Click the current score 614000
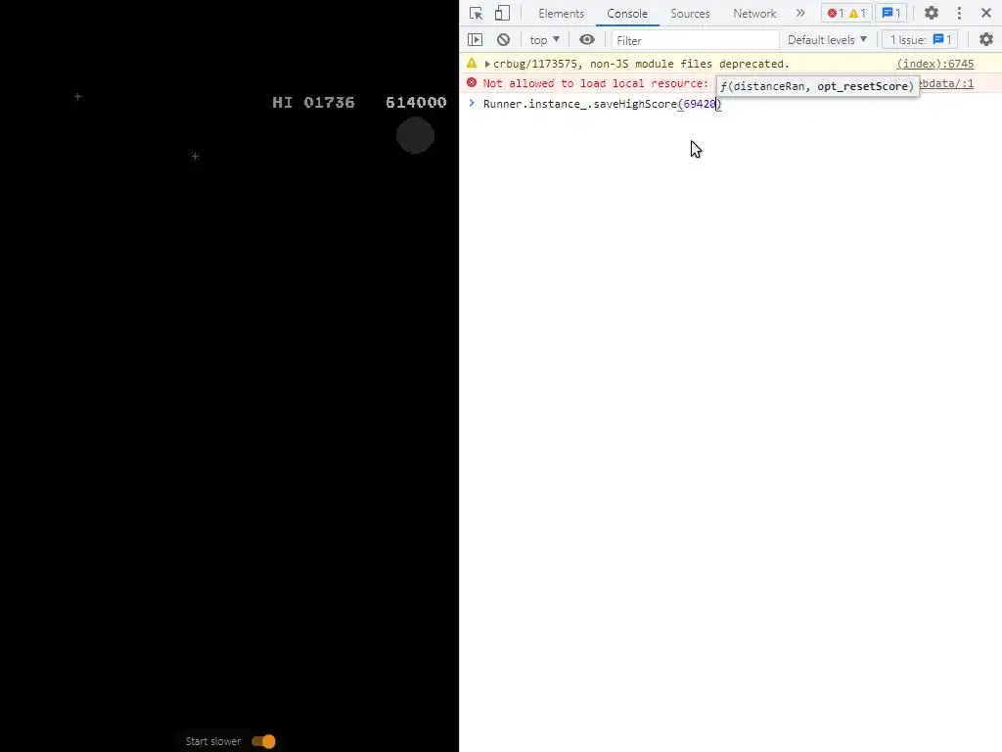The image size is (1002, 752). click(x=416, y=102)
